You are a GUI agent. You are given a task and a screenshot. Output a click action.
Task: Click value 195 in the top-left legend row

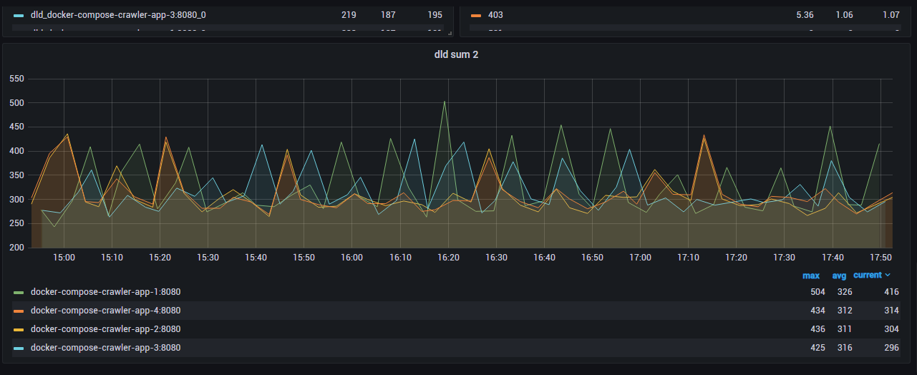click(x=435, y=14)
